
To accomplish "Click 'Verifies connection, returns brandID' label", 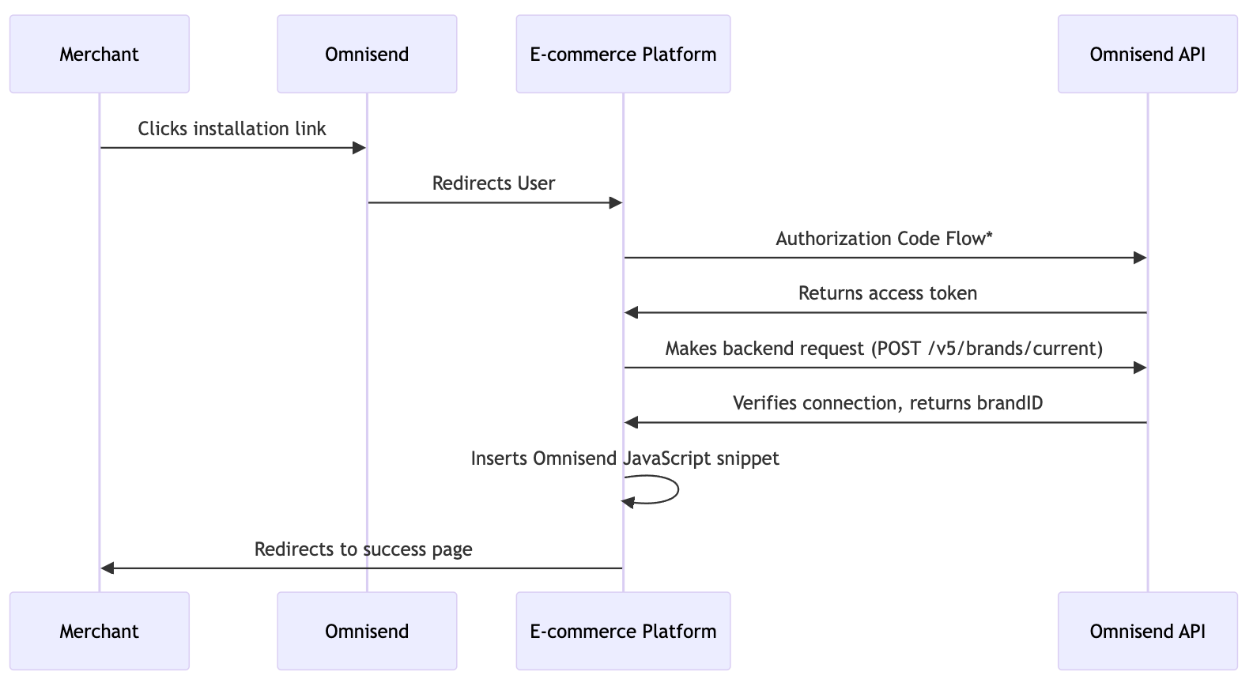I will [888, 403].
